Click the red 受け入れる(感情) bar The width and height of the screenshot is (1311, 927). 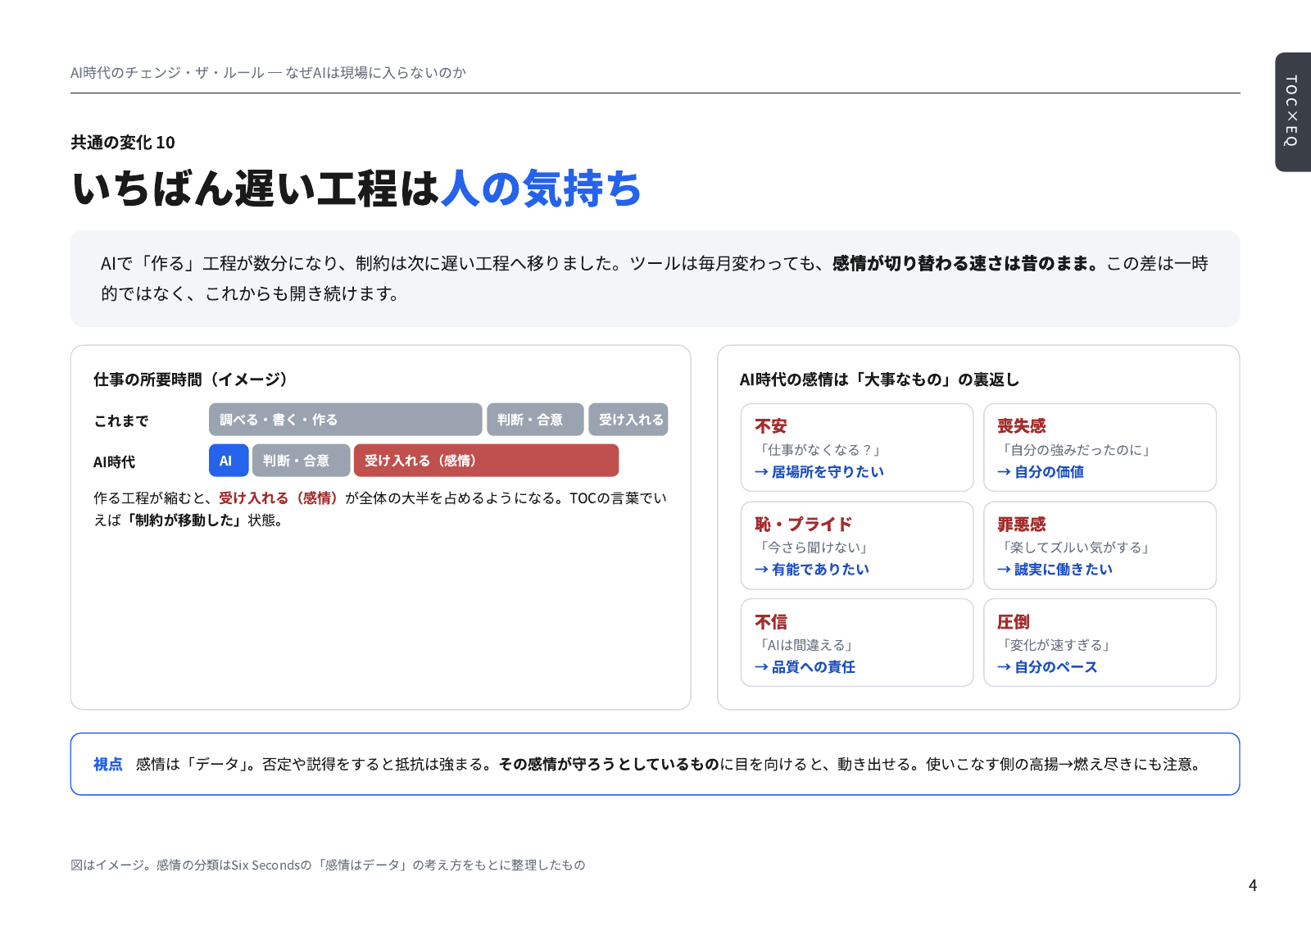point(486,461)
